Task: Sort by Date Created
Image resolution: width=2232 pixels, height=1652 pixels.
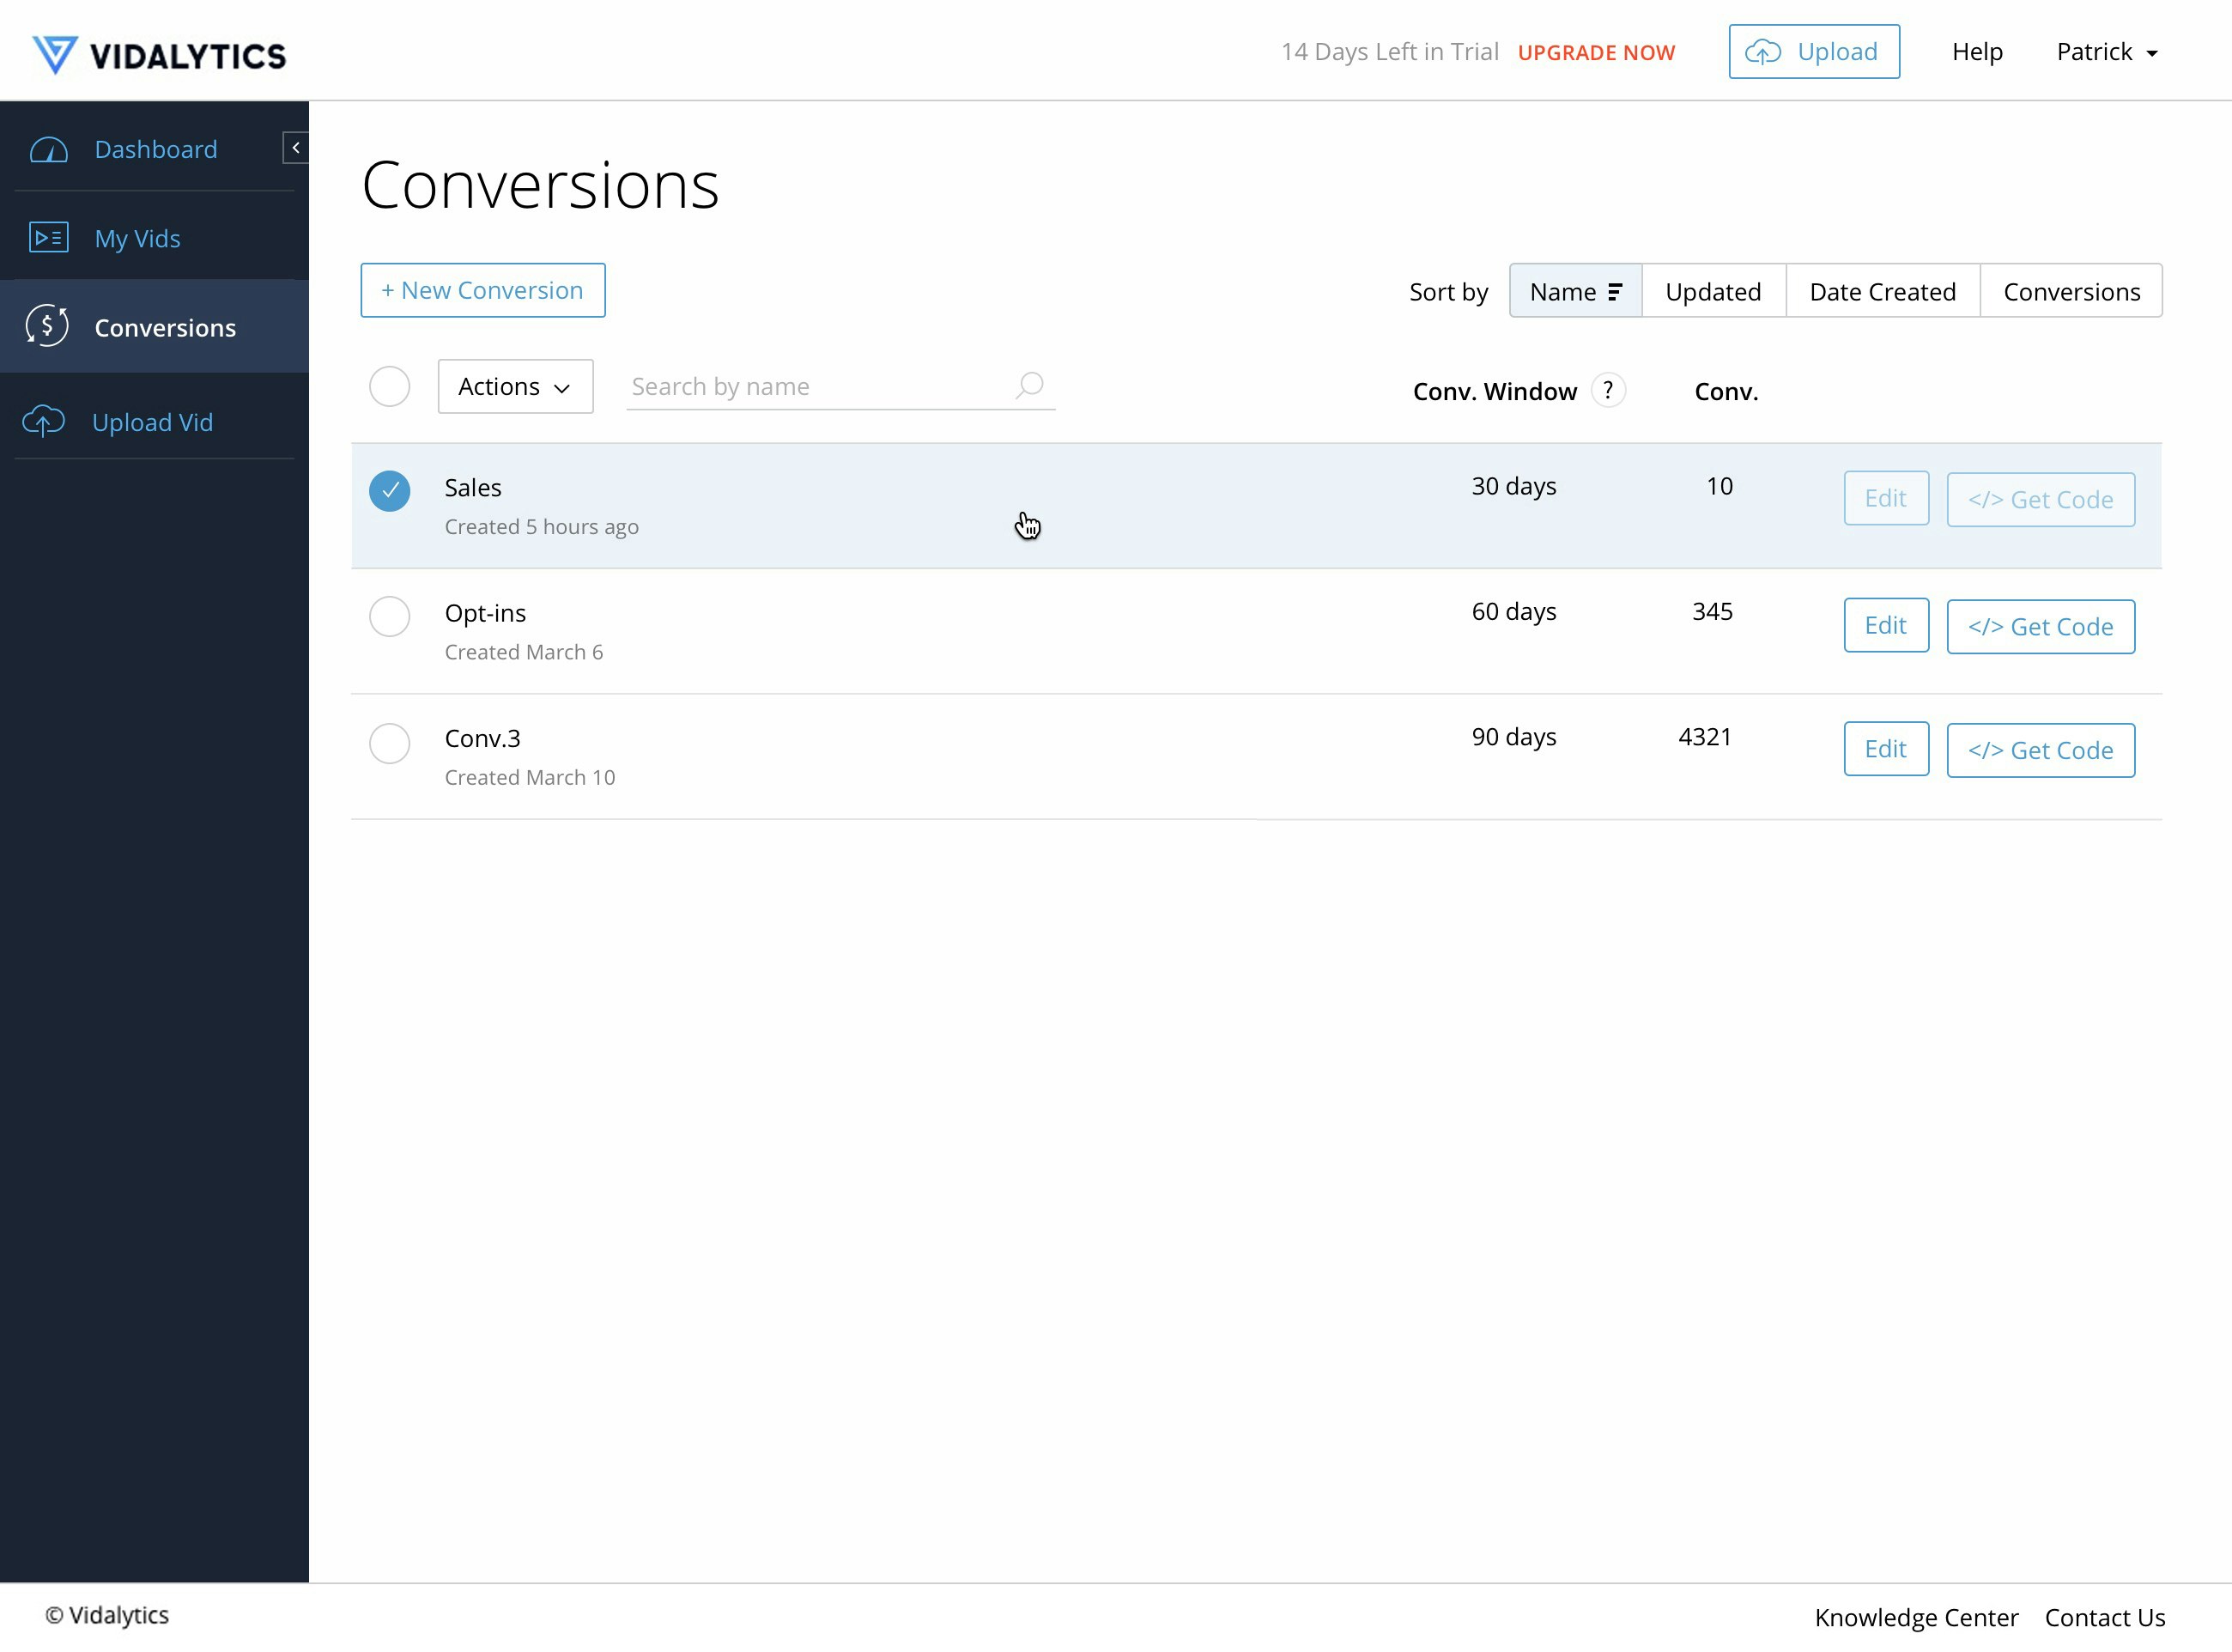Action: [x=1882, y=291]
